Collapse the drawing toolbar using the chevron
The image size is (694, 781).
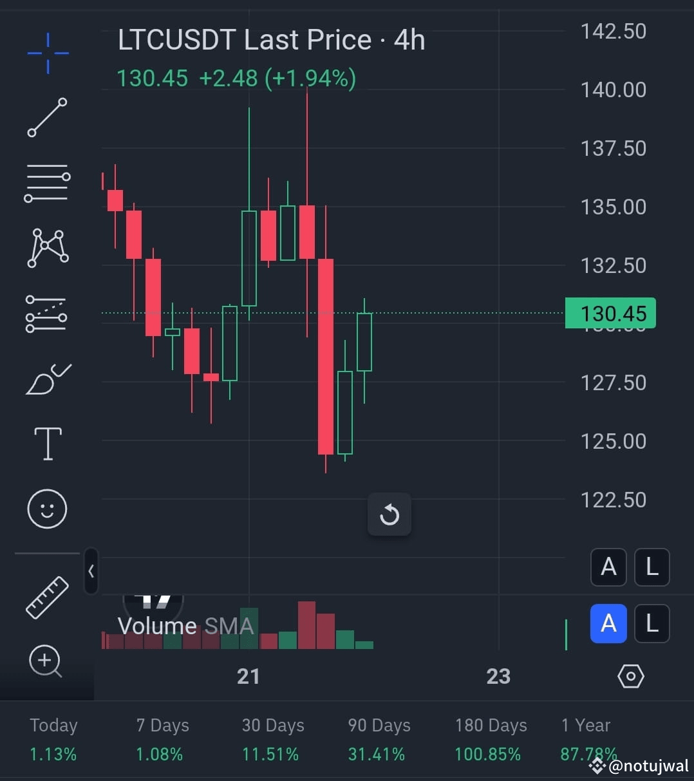(x=90, y=571)
